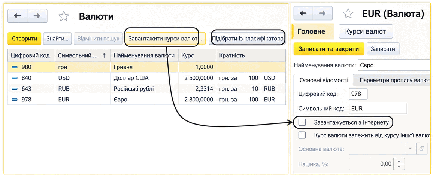Viewport: 433px width, 177px height.
Task: Click Відмінити пошук button
Action: (x=98, y=39)
